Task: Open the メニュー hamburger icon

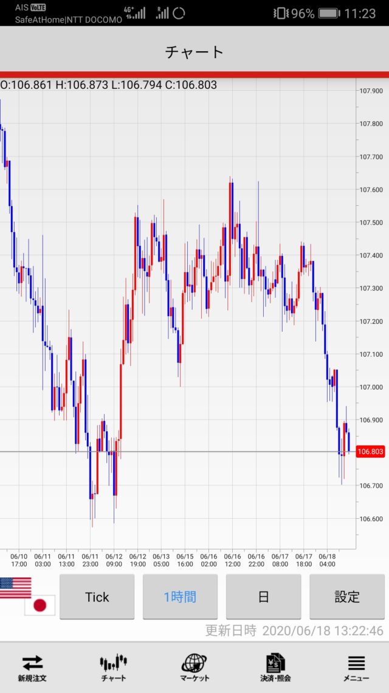Action: click(x=356, y=667)
